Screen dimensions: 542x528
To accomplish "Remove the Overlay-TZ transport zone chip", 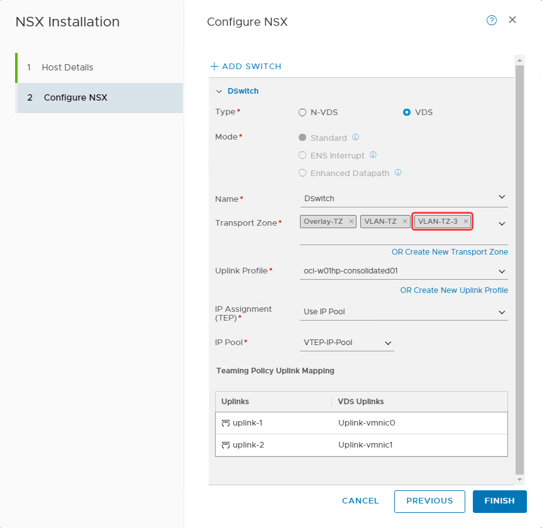I will (351, 221).
